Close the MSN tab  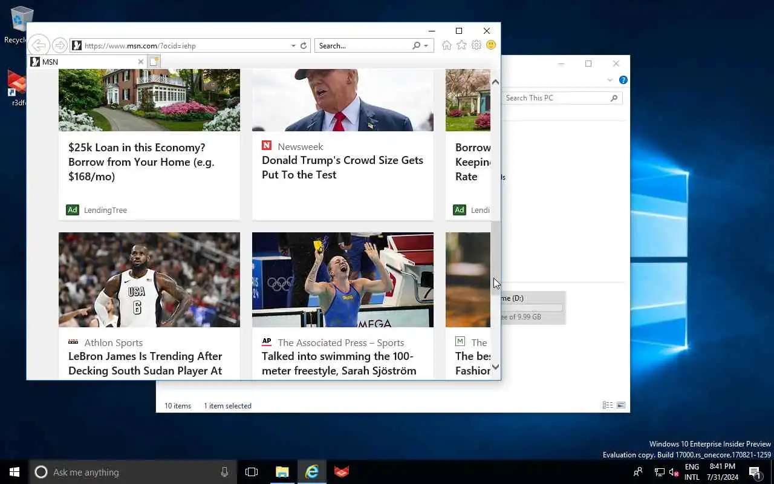click(141, 62)
